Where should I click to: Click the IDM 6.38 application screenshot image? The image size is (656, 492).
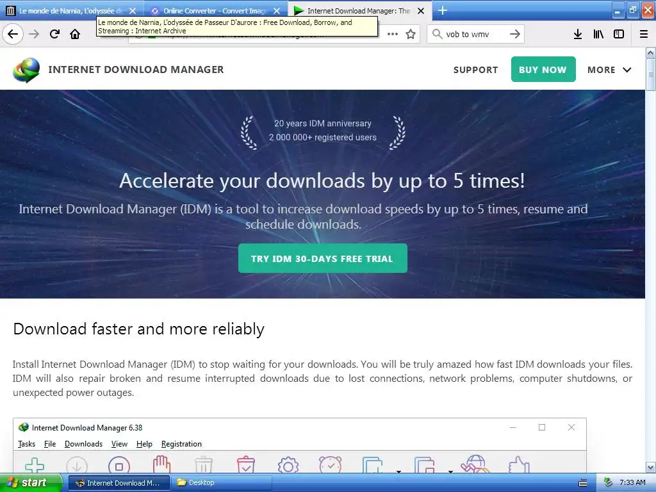(x=300, y=445)
